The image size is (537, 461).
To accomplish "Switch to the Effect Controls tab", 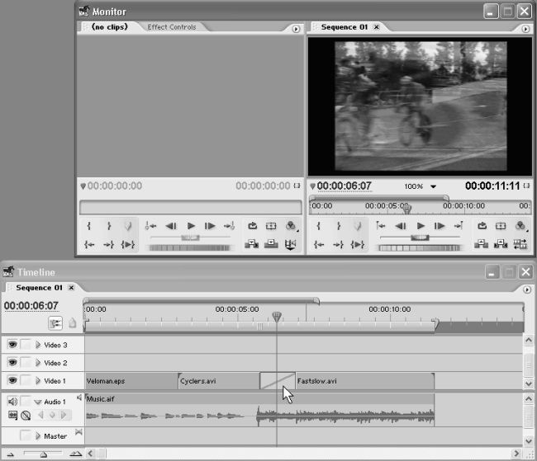I will (171, 27).
